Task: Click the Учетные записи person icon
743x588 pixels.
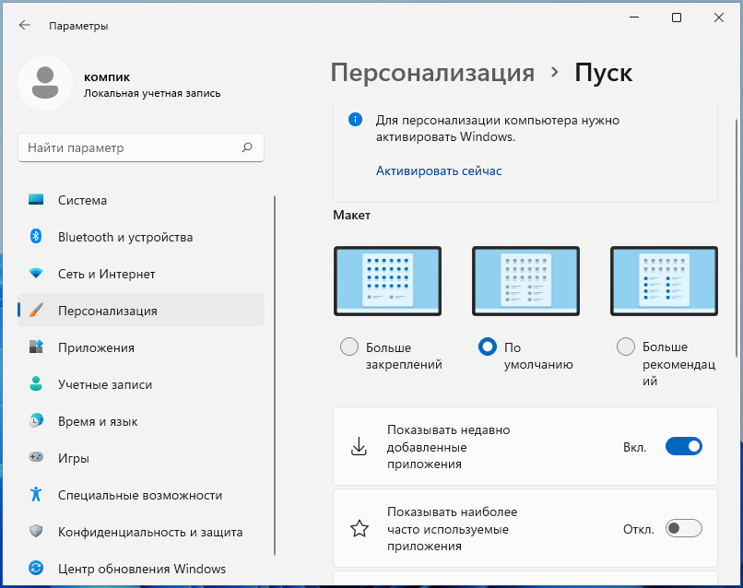Action: pos(37,384)
